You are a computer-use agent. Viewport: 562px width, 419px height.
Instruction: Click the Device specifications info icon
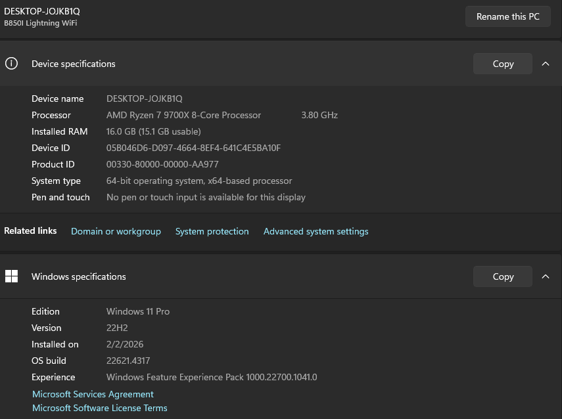[11, 64]
